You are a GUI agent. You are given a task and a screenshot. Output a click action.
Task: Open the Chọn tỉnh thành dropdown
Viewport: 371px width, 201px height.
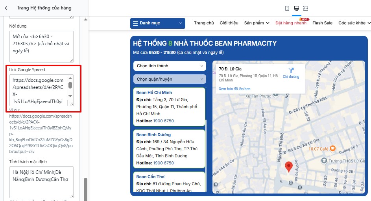click(x=170, y=66)
